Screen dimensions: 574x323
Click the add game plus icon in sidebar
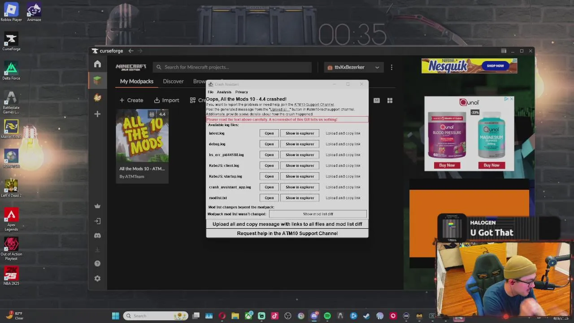tap(97, 114)
